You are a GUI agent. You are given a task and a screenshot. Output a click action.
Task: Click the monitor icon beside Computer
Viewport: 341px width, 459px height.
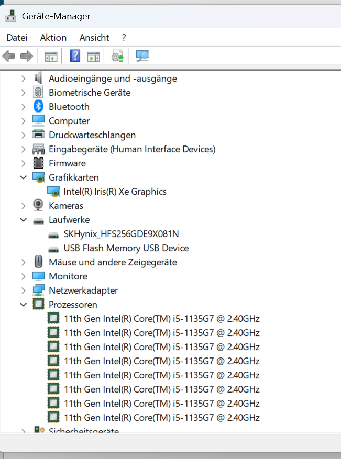click(x=38, y=120)
